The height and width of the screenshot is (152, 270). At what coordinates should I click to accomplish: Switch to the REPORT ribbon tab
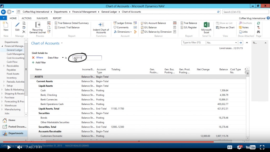coord(57,18)
